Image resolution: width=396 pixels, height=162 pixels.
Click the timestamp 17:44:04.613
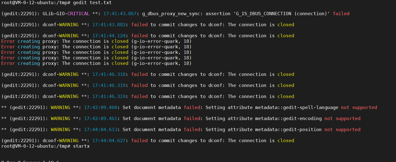tap(101, 129)
